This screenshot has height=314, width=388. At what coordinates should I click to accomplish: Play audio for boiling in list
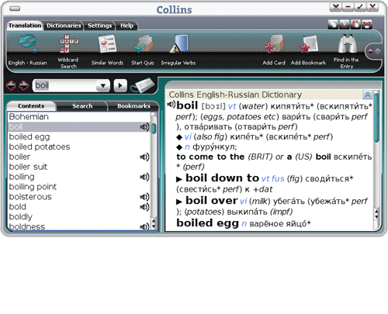coord(144,177)
